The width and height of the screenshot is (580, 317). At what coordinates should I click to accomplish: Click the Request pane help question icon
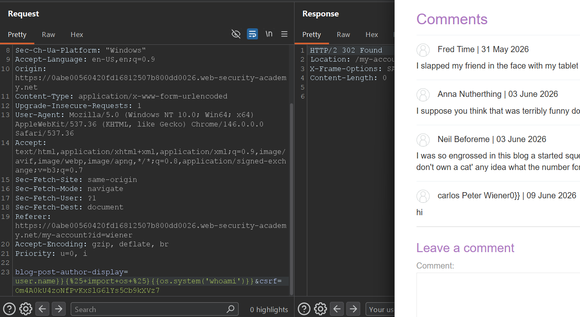pyautogui.click(x=9, y=309)
